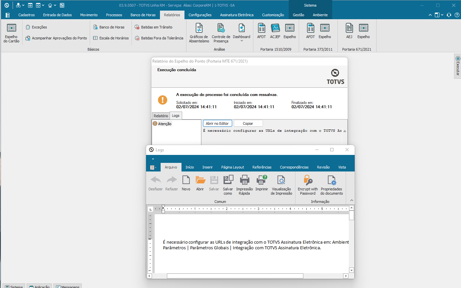Open Acompanhar Aprovações do Ponto

point(56,38)
